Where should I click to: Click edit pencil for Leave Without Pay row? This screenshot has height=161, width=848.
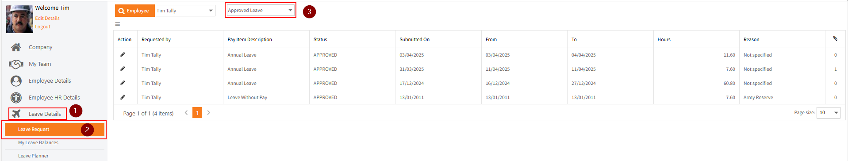[x=123, y=97]
